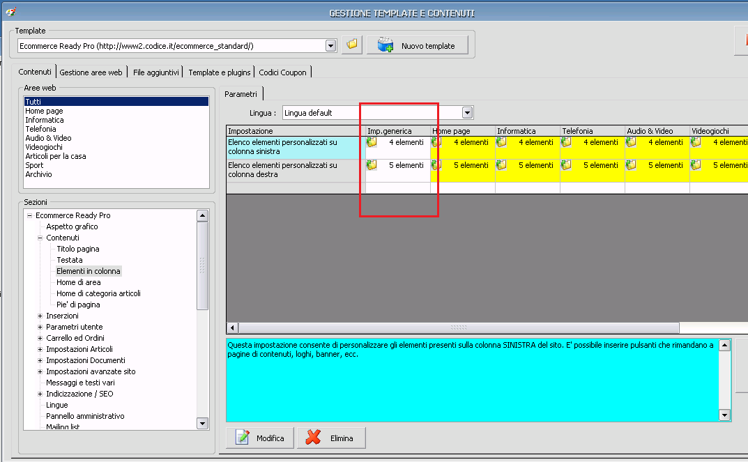This screenshot has height=462, width=748.
Task: Click Telefonia icon in colonna sinistra row
Action: coord(566,142)
